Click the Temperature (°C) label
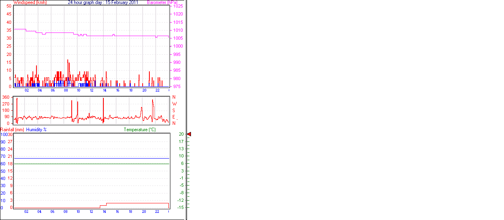 click(139, 130)
